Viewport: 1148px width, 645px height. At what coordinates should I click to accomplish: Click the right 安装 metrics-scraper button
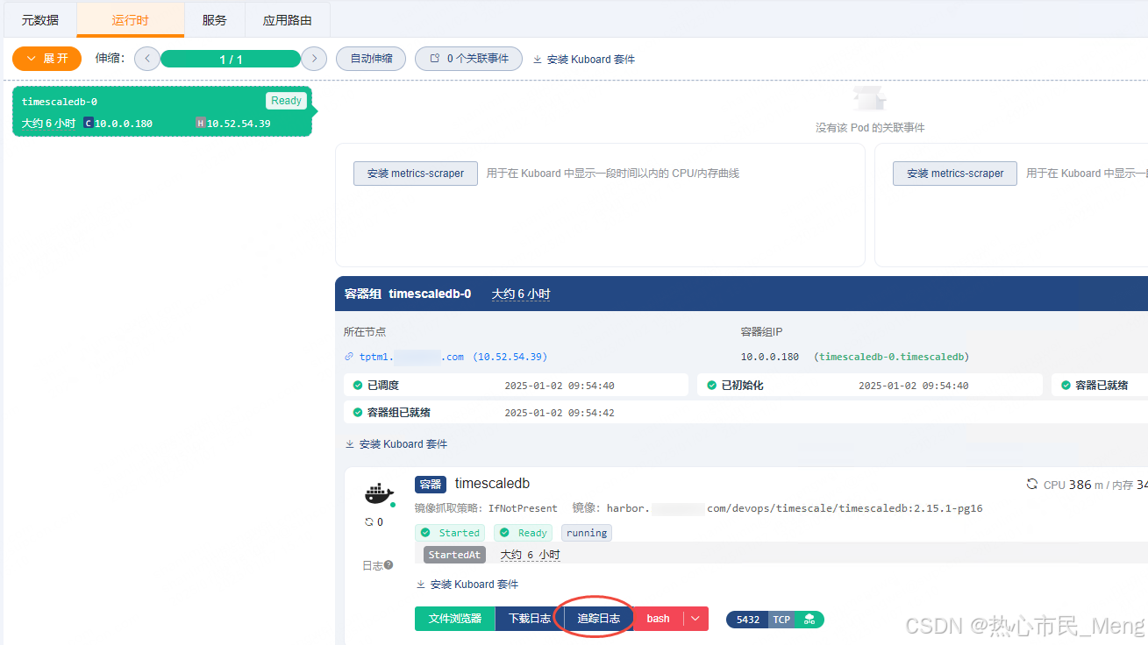955,174
